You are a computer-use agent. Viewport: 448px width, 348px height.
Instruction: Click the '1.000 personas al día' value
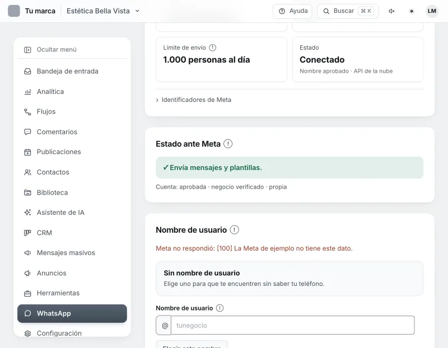(207, 60)
